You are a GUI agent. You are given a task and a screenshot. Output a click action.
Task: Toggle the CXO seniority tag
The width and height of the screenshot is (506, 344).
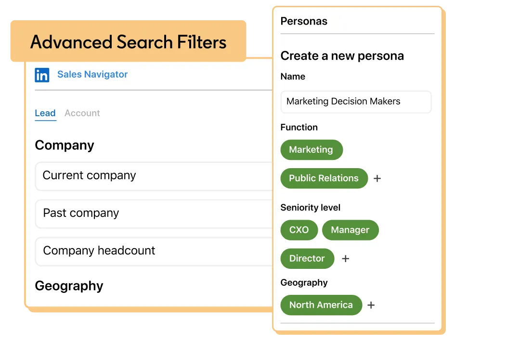(299, 230)
